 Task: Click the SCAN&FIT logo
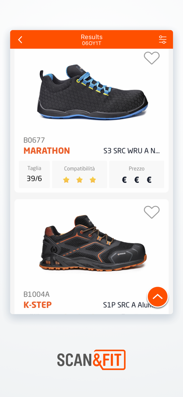point(91,360)
